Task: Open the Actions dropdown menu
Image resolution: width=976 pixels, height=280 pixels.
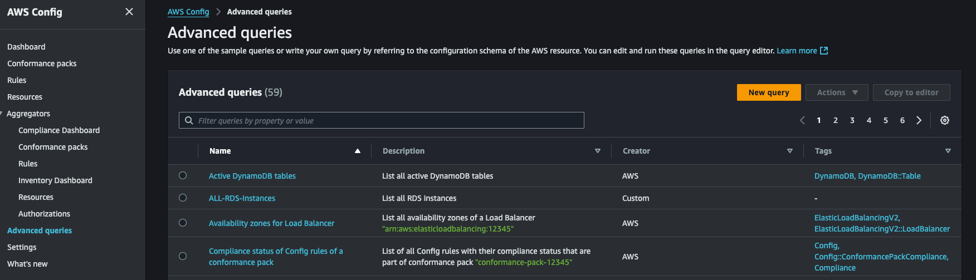Action: point(836,92)
